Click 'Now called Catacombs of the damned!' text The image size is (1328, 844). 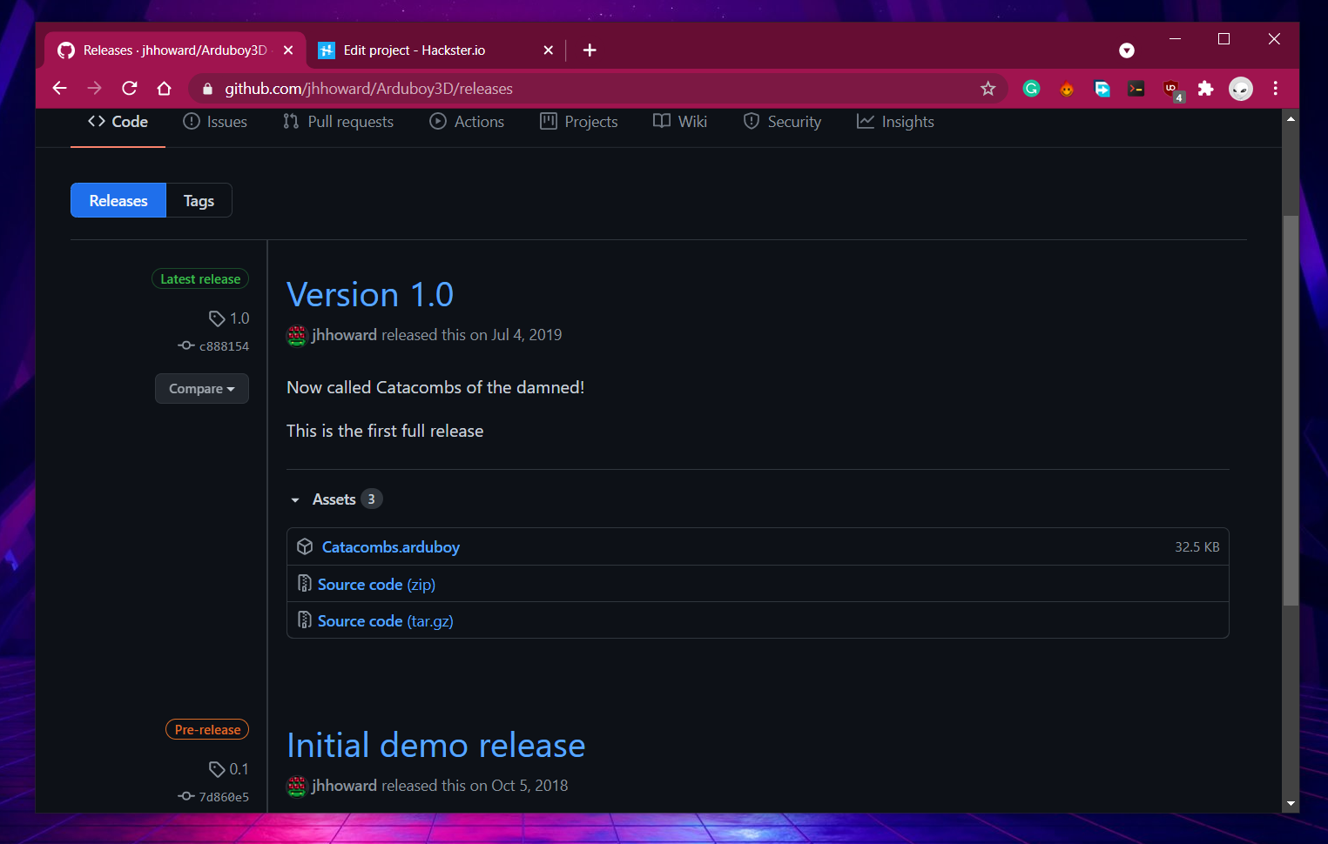coord(435,387)
